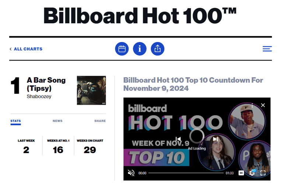This screenshot has height=187, width=283.
Task: Click A Bar Song album cover
Action: pyautogui.click(x=91, y=90)
